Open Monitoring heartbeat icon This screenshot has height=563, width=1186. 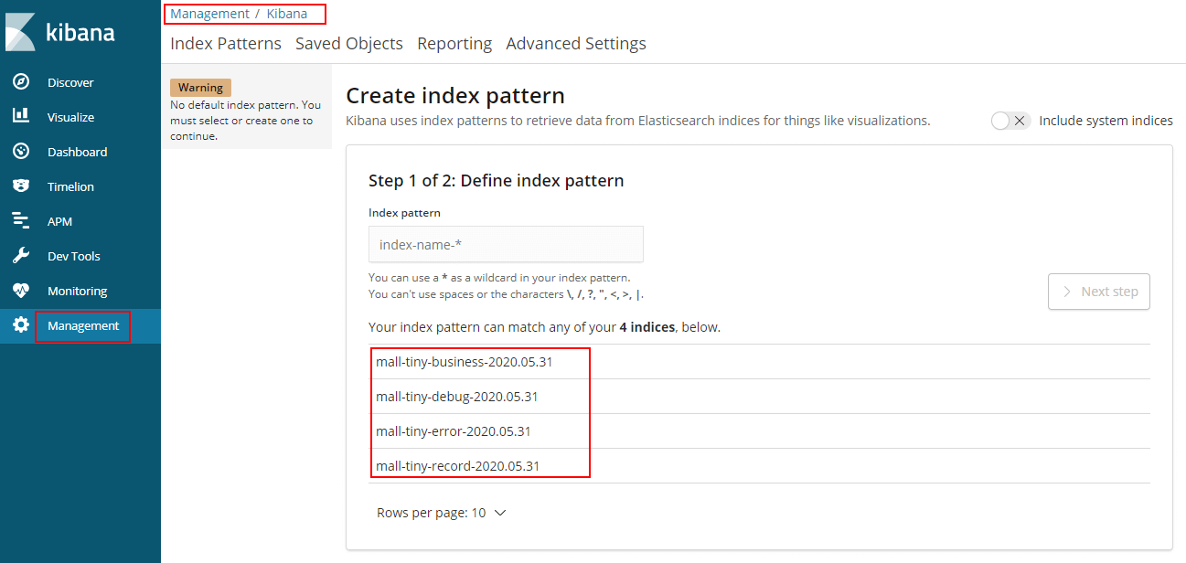tap(21, 291)
